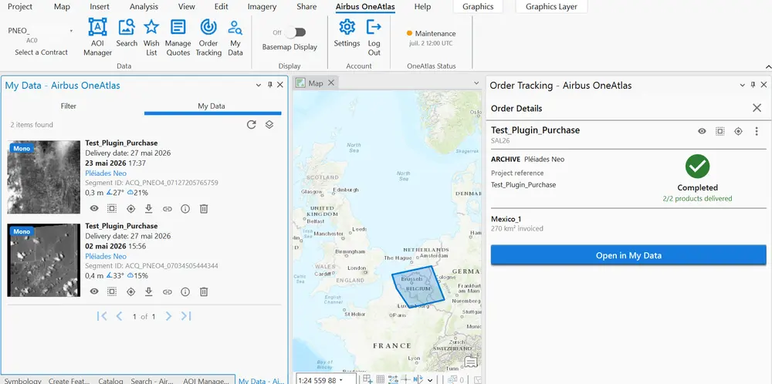The height and width of the screenshot is (384, 772).
Task: Show info for the 02 mai 2026 image
Action: point(185,291)
